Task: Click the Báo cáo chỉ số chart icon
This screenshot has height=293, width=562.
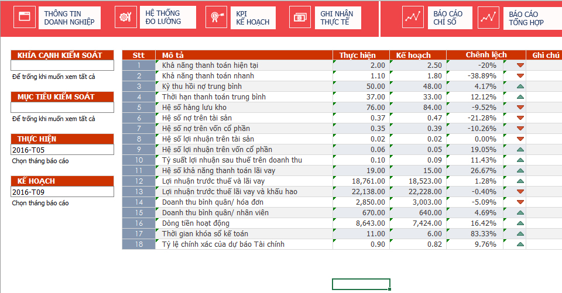Action: coord(413,17)
